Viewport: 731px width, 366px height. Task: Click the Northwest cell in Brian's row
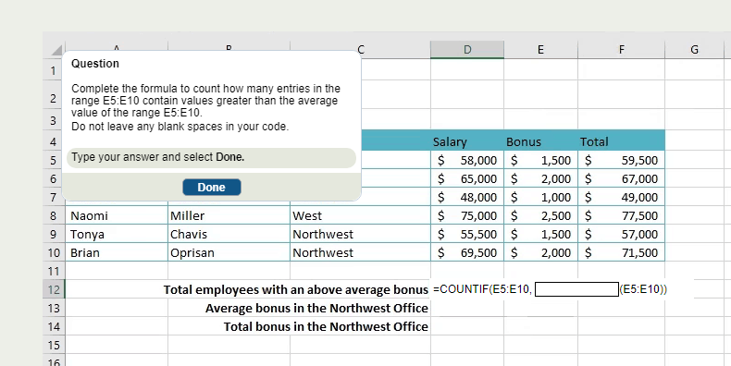pyautogui.click(x=360, y=253)
